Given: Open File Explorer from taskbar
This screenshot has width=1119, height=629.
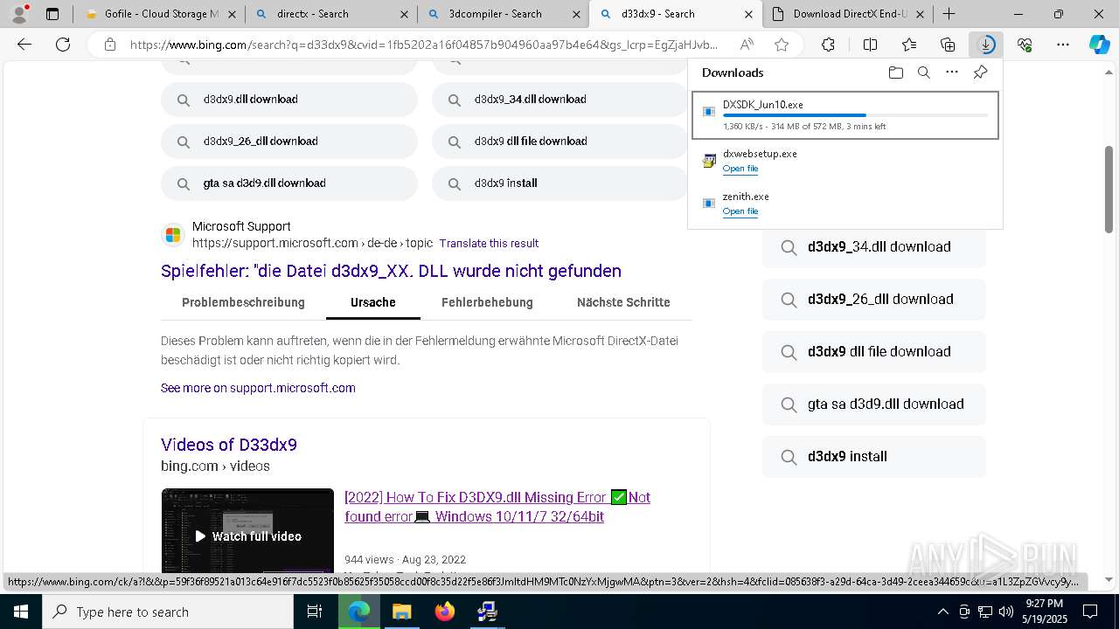Looking at the screenshot, I should [401, 612].
